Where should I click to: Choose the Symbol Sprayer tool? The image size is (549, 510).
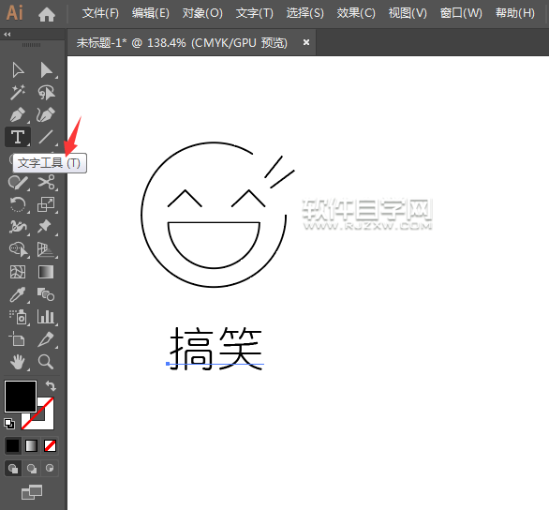click(18, 317)
